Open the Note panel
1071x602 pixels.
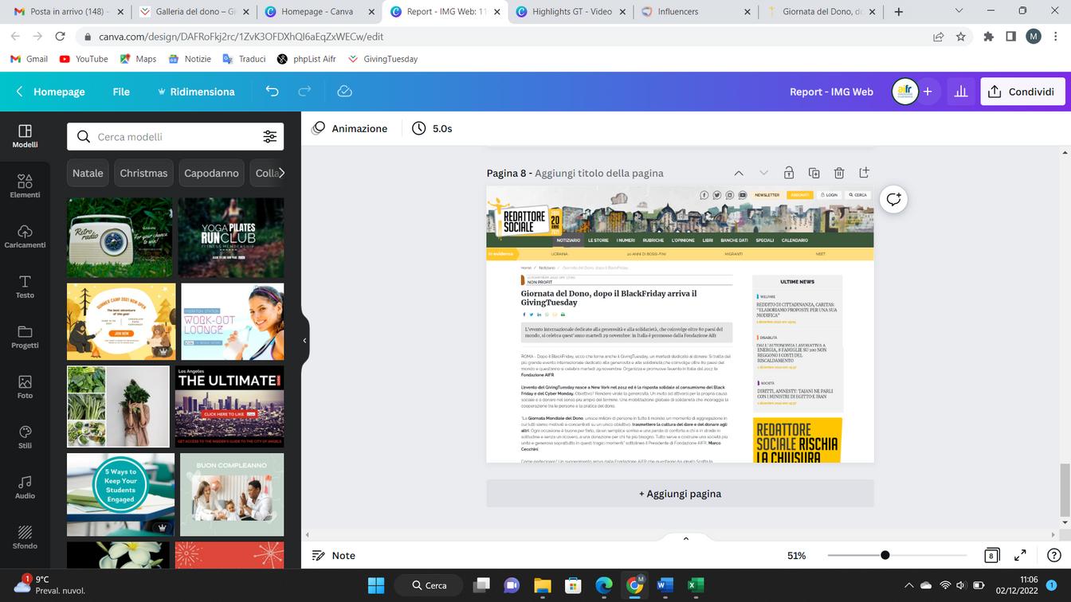click(x=334, y=556)
